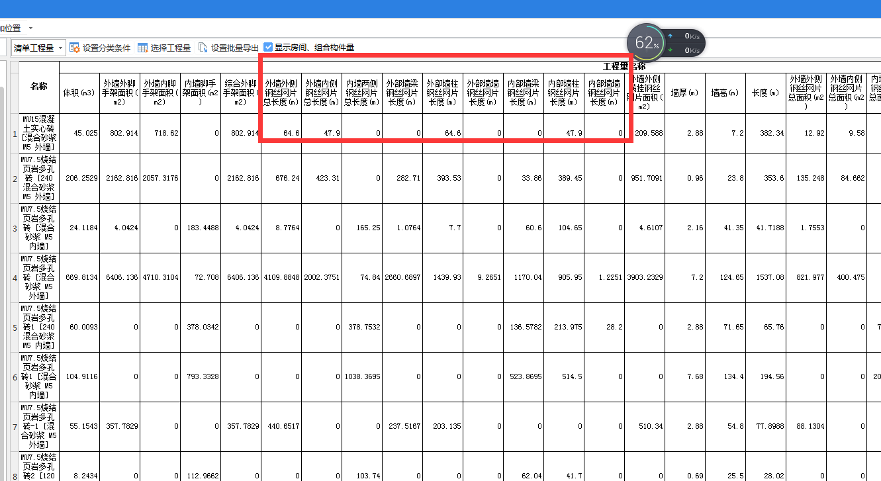Select the 内部墙柱钢丝网片长度(m) header
The width and height of the screenshot is (881, 481).
(564, 93)
